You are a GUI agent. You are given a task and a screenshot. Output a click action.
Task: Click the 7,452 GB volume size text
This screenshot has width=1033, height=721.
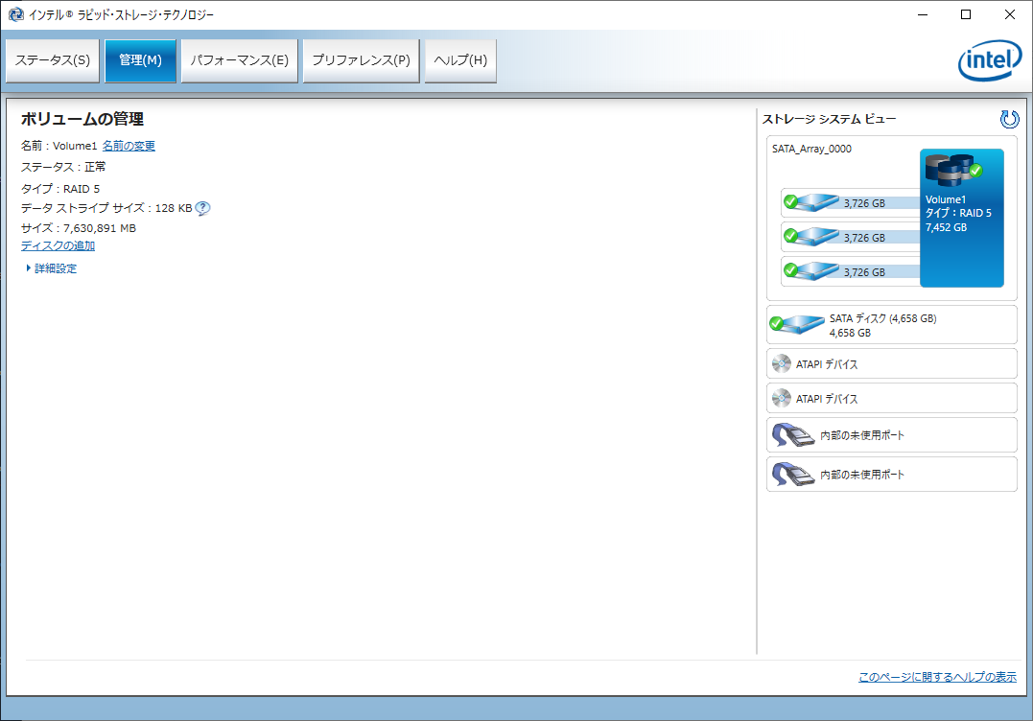[946, 228]
